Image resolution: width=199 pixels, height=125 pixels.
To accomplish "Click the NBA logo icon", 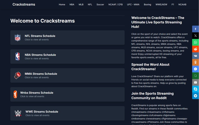I will tap(18, 56).
